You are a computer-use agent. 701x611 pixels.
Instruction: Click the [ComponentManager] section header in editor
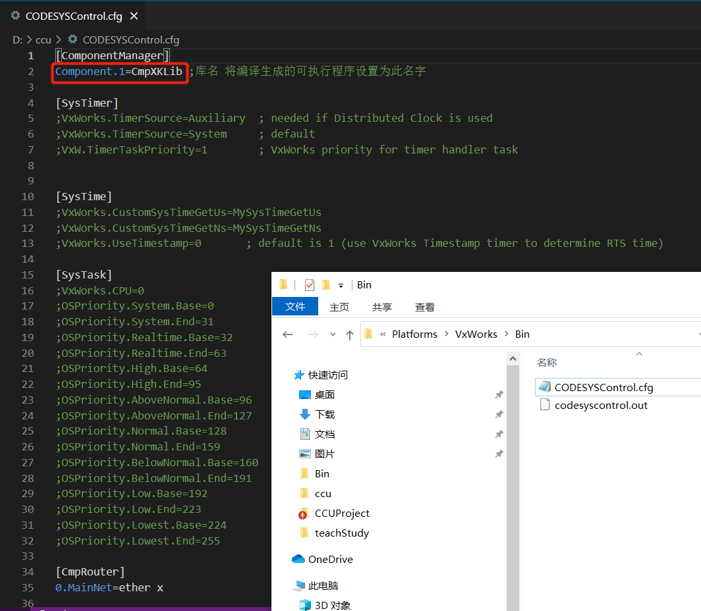coord(112,55)
